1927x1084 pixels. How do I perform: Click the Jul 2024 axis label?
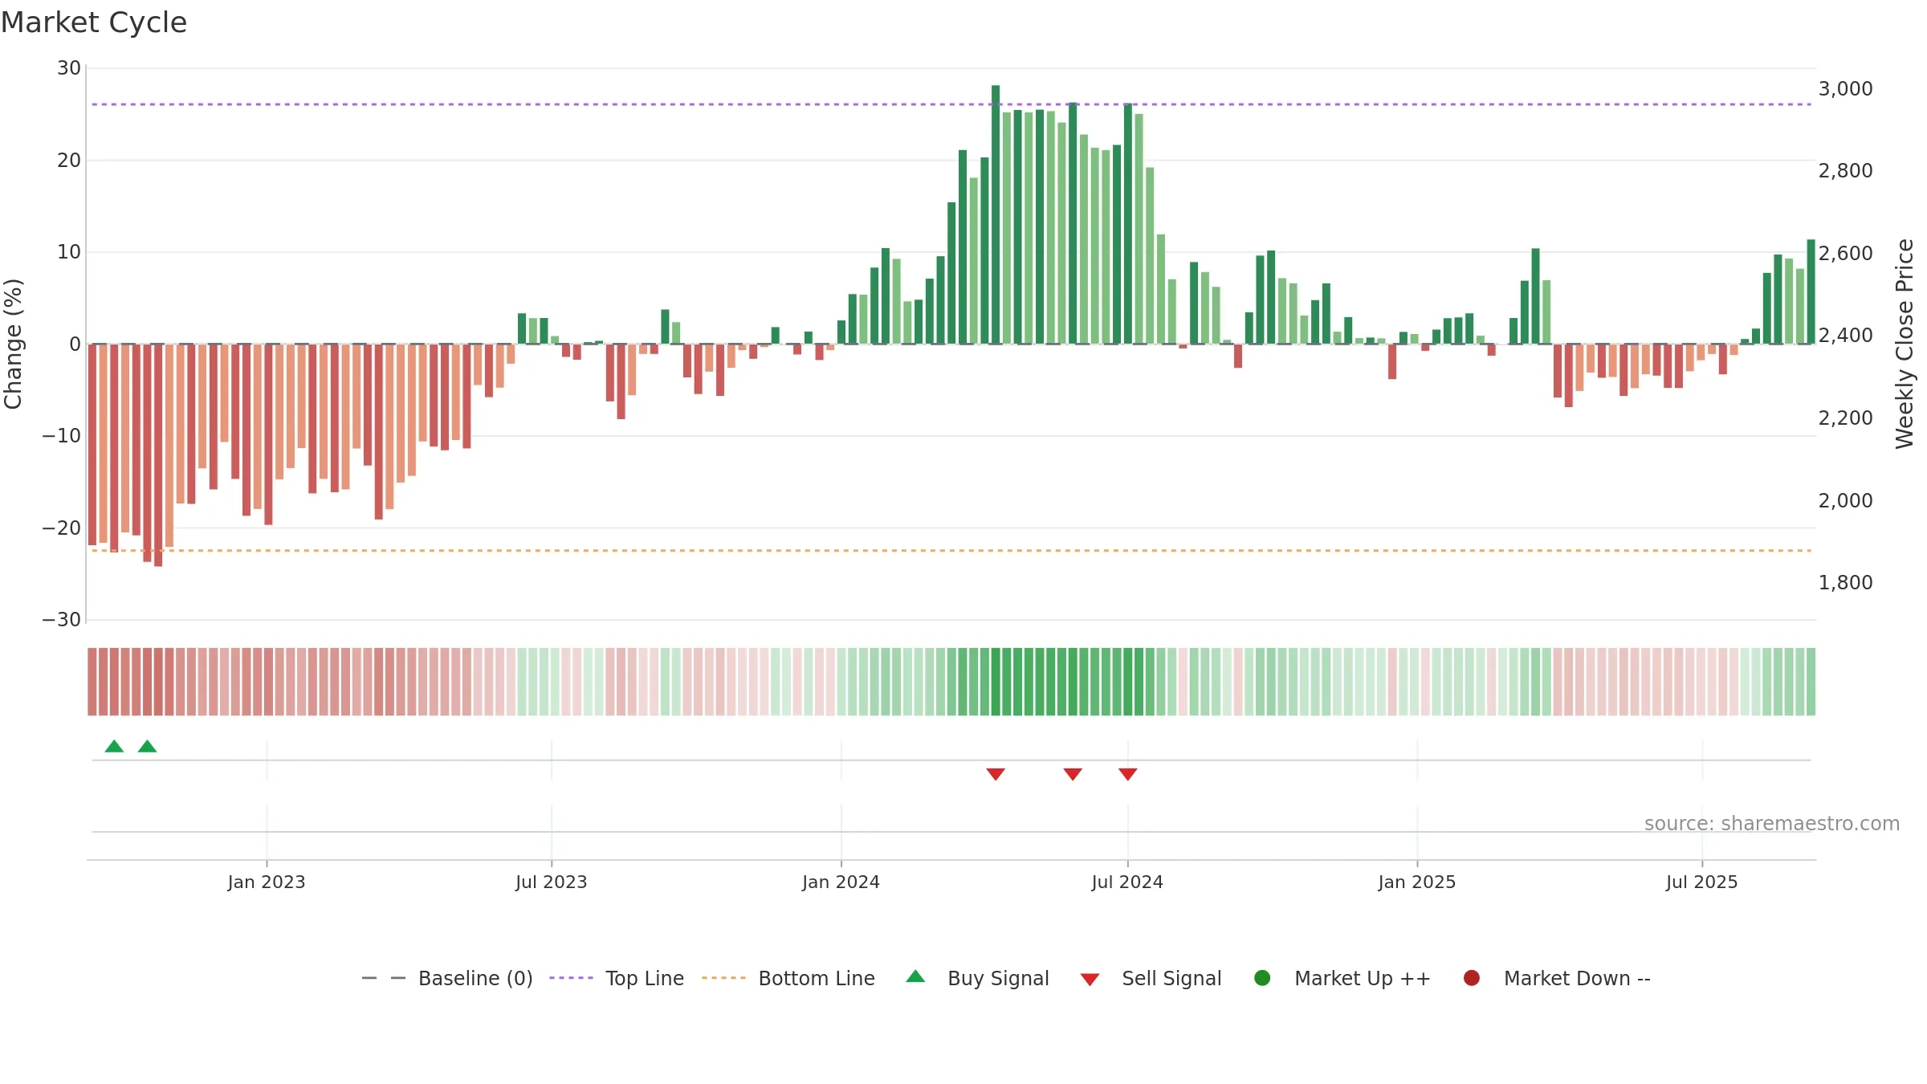(x=1127, y=882)
